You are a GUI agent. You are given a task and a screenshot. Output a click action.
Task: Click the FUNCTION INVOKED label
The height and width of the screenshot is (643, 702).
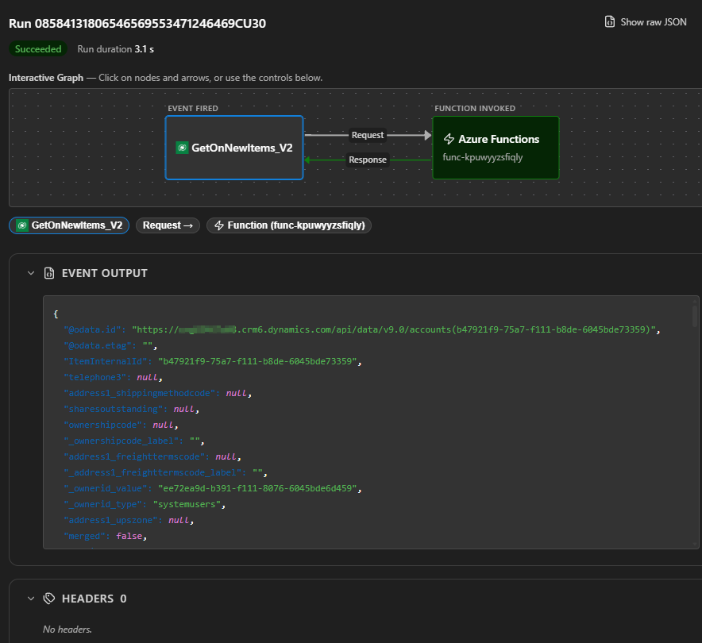pyautogui.click(x=475, y=108)
